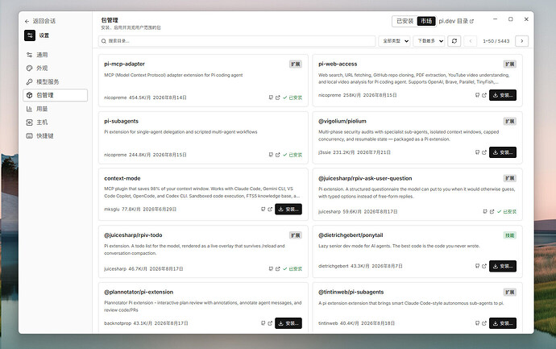556x349 pixels.
Task: Open external link for @tintinweb/pi-subagents
Action: coord(484,323)
